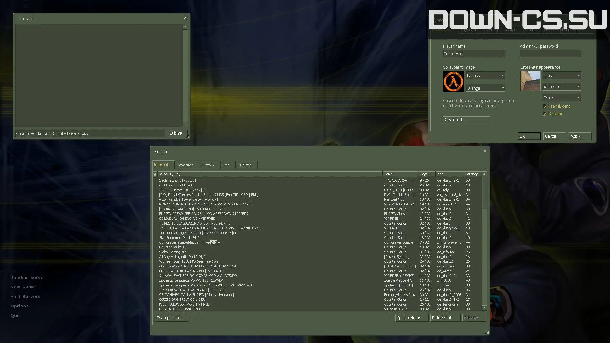Click the Console scroll up arrow
Viewport: 610px width, 343px height.
coord(185,27)
